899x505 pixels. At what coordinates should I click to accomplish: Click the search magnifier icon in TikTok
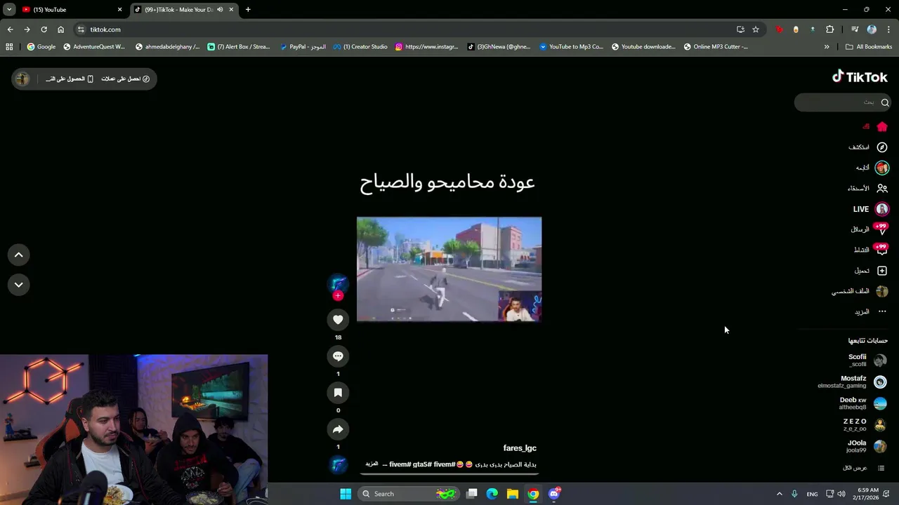pyautogui.click(x=885, y=102)
